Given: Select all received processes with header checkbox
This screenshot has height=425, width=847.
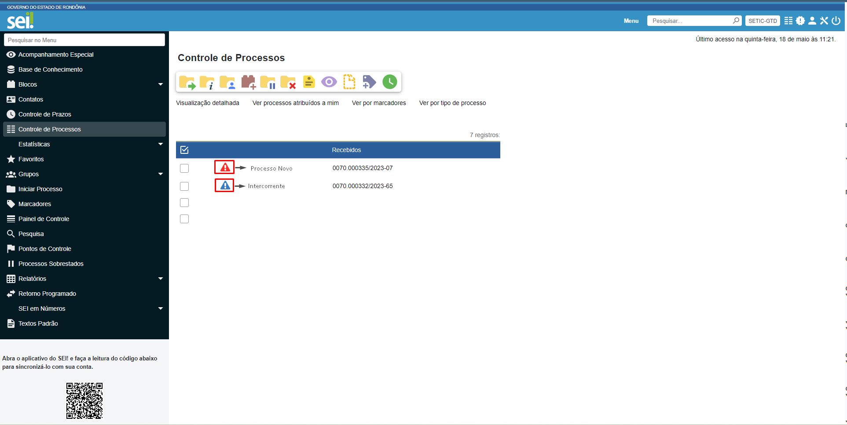Looking at the screenshot, I should point(184,150).
